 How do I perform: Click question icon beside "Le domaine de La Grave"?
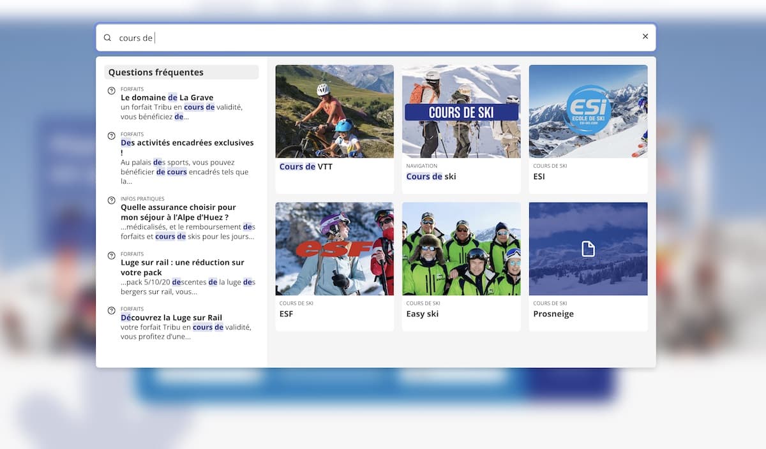tap(112, 91)
